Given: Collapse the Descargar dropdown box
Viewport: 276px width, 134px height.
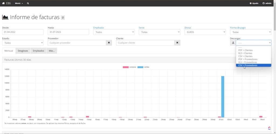Looking at the screenshot, I should pos(254,43).
